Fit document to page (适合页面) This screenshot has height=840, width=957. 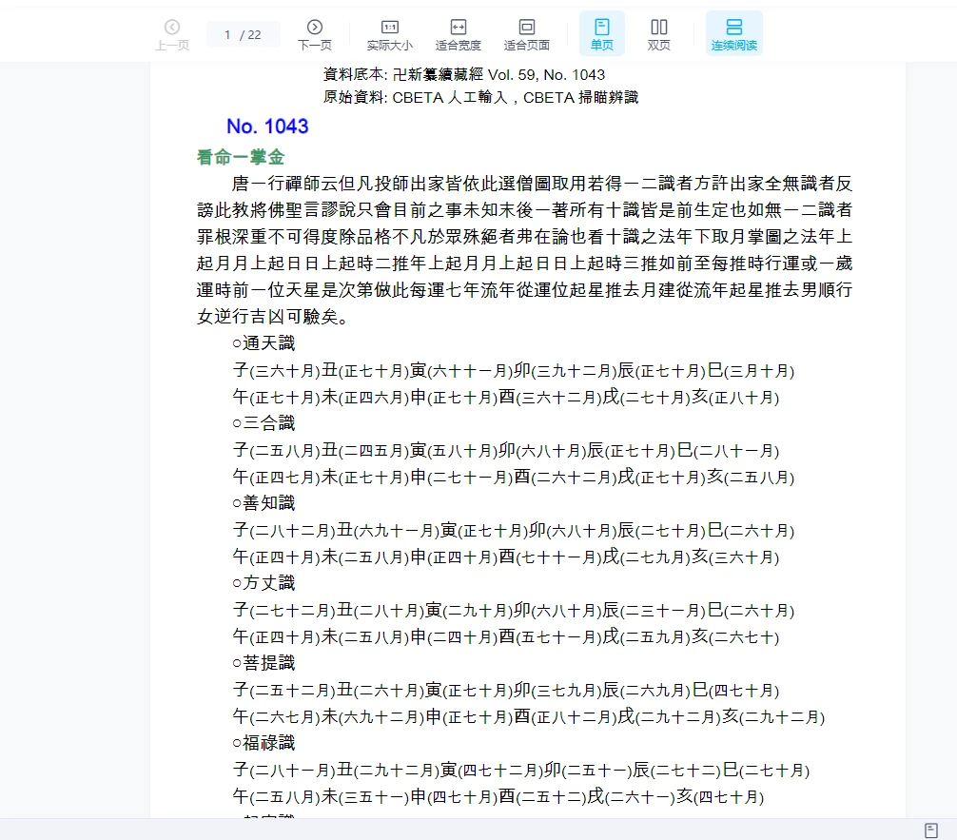coord(526,34)
